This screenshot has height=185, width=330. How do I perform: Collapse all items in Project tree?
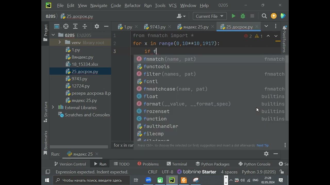[85, 26]
